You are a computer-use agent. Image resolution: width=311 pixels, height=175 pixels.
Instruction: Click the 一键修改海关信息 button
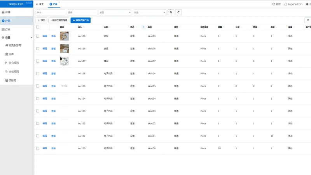[x=59, y=20]
